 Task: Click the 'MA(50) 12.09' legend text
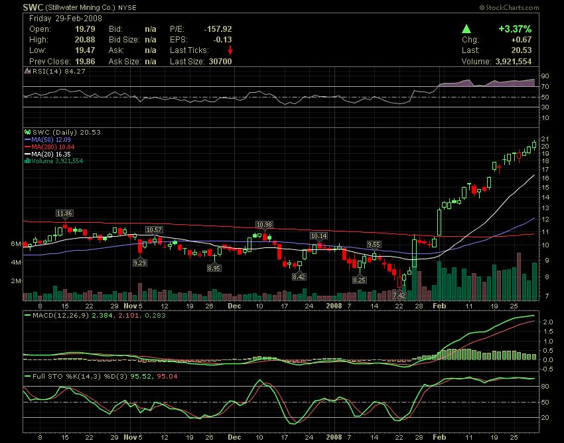51,139
